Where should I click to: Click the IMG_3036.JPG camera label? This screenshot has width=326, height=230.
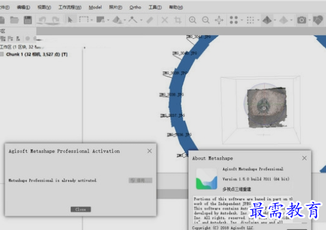coord(179,135)
